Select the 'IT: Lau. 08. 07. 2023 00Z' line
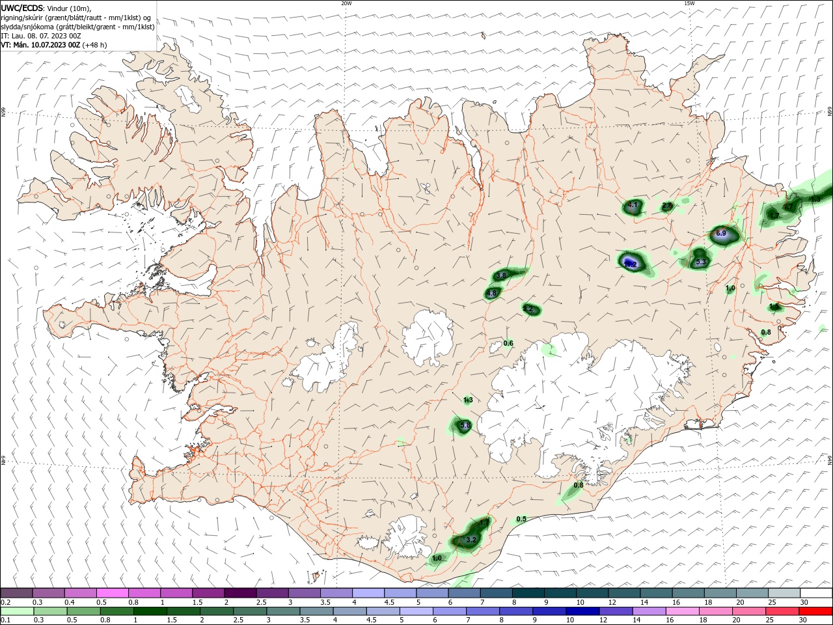 point(40,36)
